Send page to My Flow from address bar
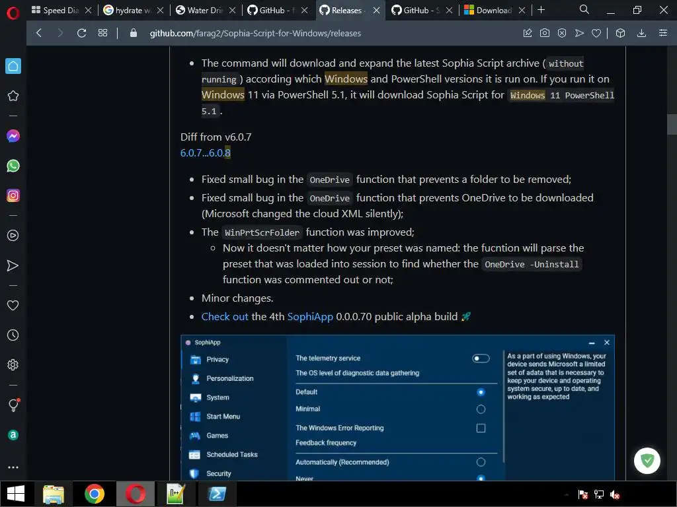Image resolution: width=677 pixels, height=507 pixels. pyautogui.click(x=579, y=33)
